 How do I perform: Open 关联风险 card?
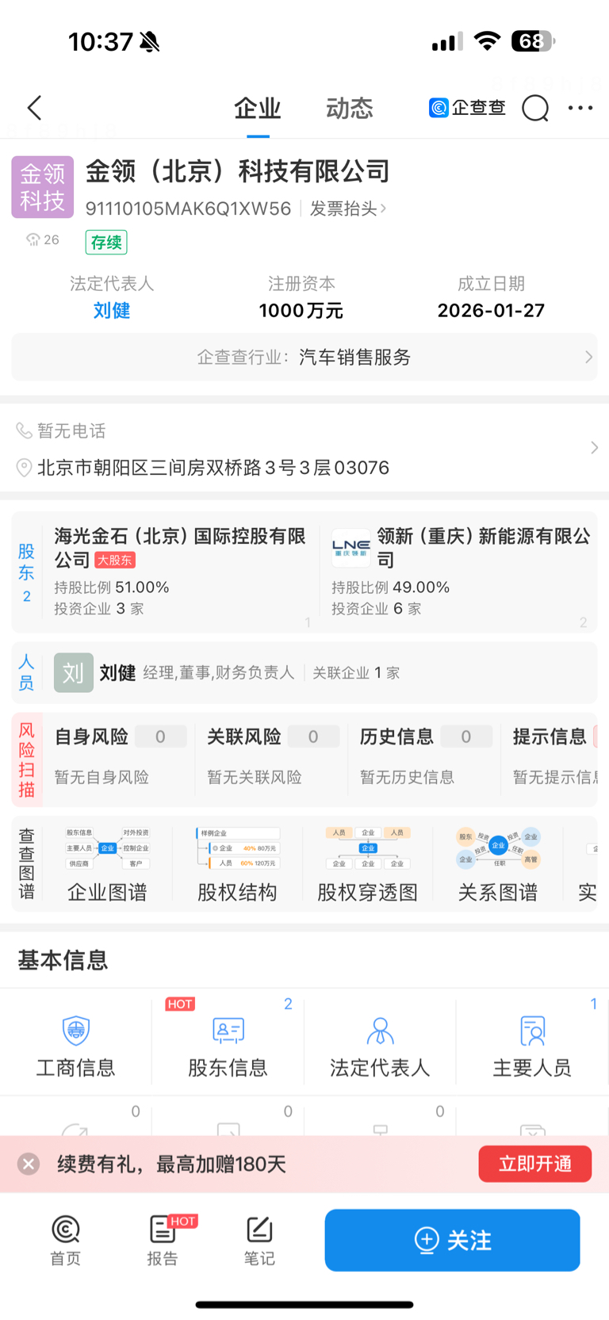(x=272, y=756)
